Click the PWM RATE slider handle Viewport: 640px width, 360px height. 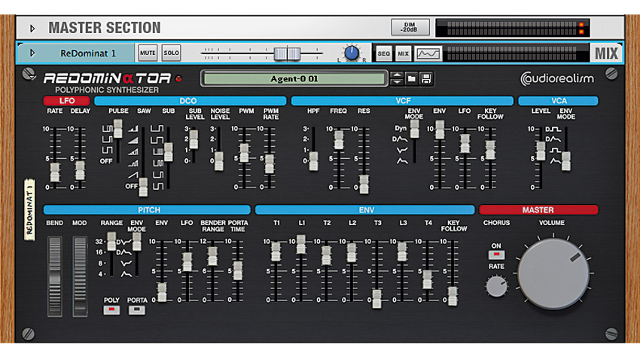[270, 163]
